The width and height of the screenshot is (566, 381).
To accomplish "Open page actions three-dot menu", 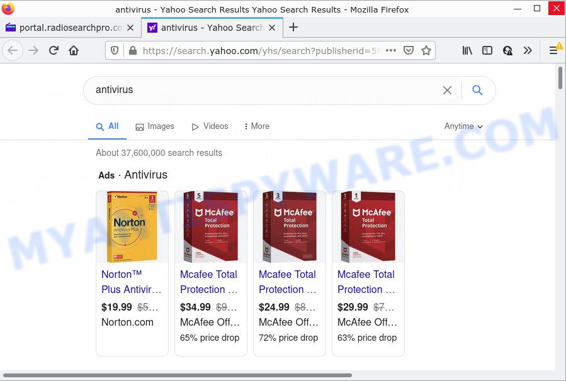I will pos(391,50).
